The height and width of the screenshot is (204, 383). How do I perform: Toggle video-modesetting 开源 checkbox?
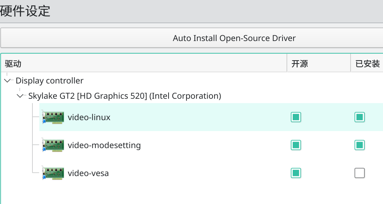pyautogui.click(x=296, y=145)
